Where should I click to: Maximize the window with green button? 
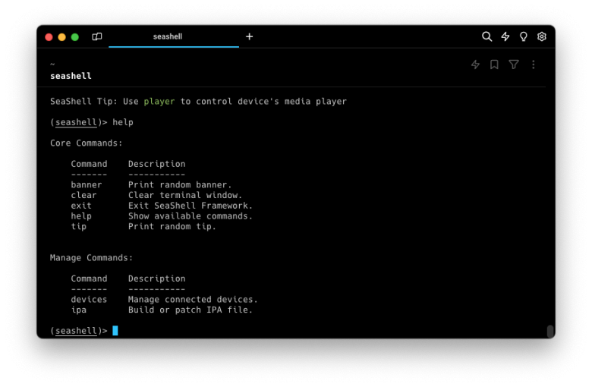click(74, 37)
